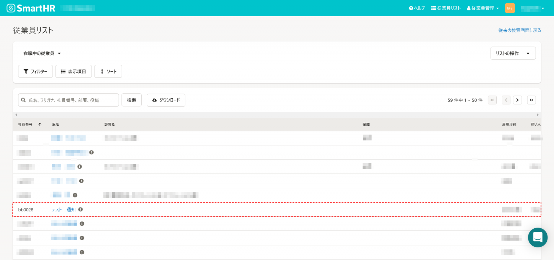Click the list icon on 表示項目
554x260 pixels.
point(63,71)
